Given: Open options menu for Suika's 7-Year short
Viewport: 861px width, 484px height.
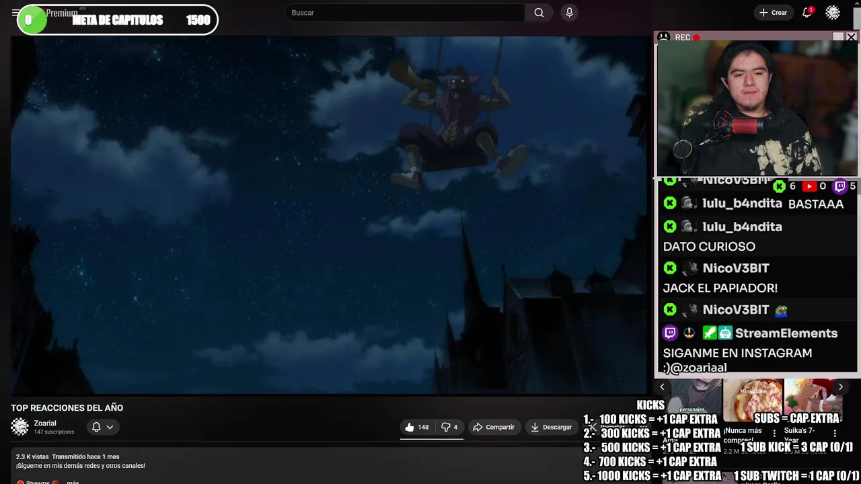Looking at the screenshot, I should (835, 434).
